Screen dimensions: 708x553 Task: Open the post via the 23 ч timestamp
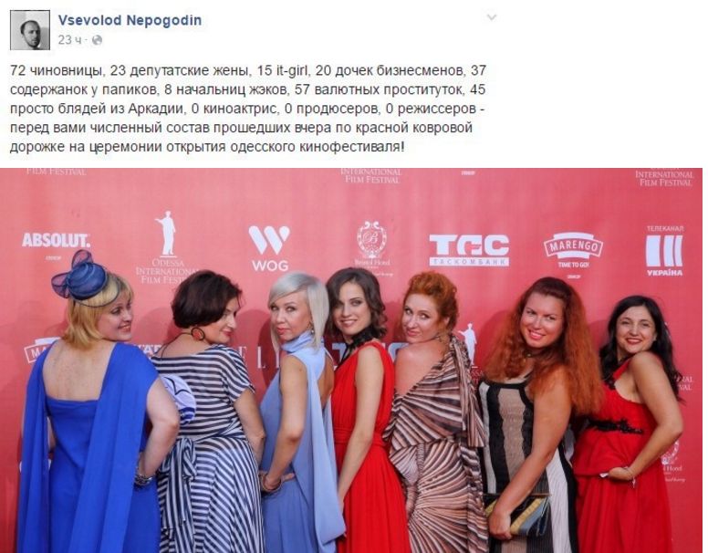(69, 40)
